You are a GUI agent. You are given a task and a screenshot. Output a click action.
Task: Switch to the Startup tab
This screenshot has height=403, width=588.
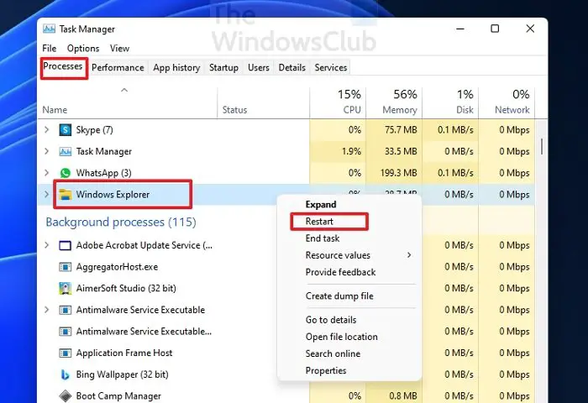[x=223, y=67]
